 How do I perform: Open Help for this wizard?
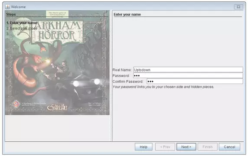(144, 147)
